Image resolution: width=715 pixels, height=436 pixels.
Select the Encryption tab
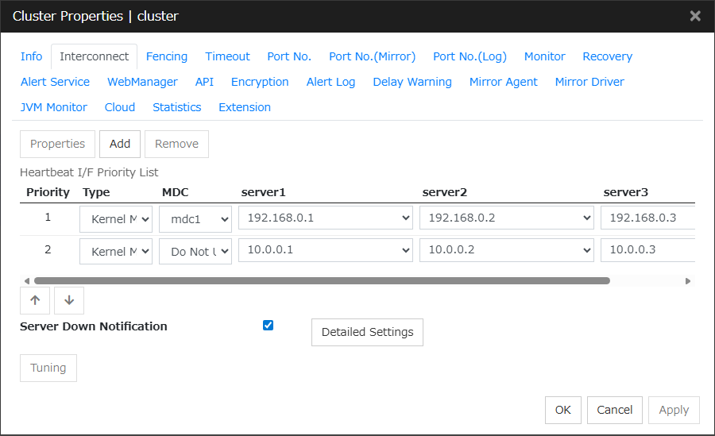tap(260, 82)
